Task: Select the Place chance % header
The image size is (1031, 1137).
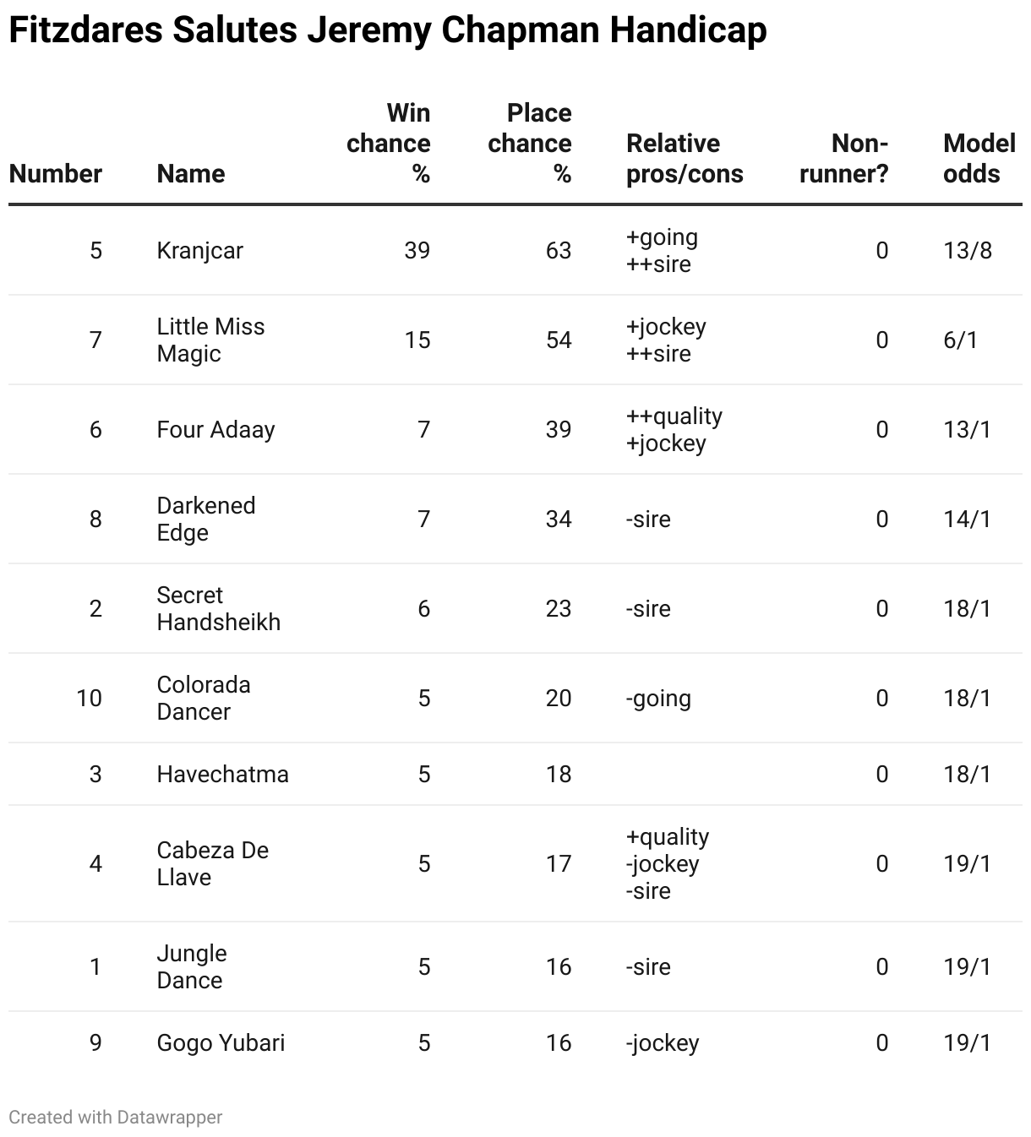Action: click(x=530, y=144)
